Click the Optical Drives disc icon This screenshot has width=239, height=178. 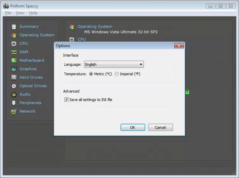pos(14,86)
